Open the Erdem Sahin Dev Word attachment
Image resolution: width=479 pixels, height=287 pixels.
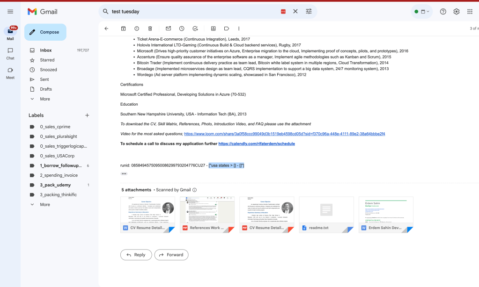386,215
